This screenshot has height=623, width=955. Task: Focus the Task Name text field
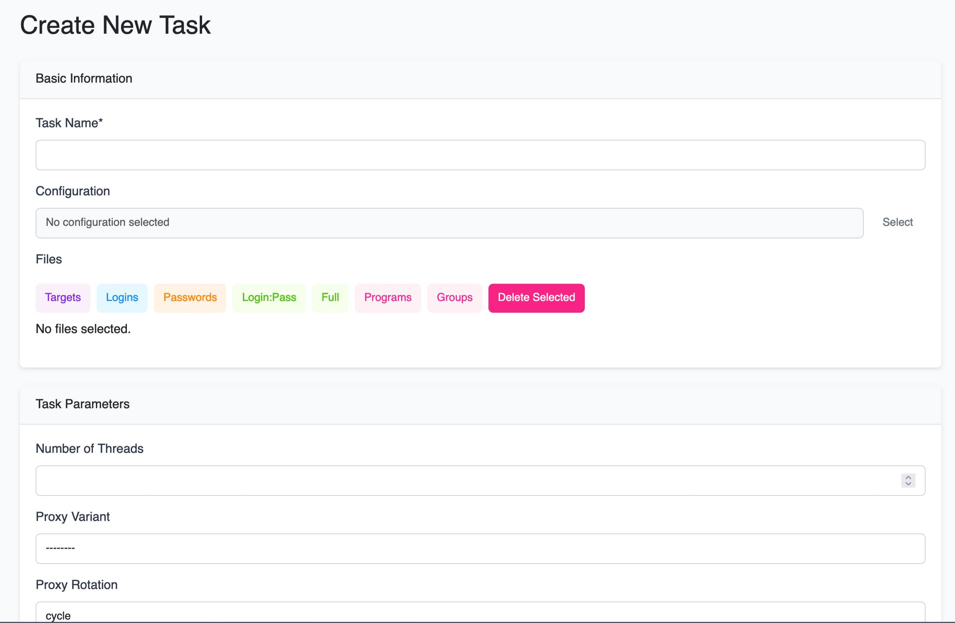pyautogui.click(x=480, y=155)
